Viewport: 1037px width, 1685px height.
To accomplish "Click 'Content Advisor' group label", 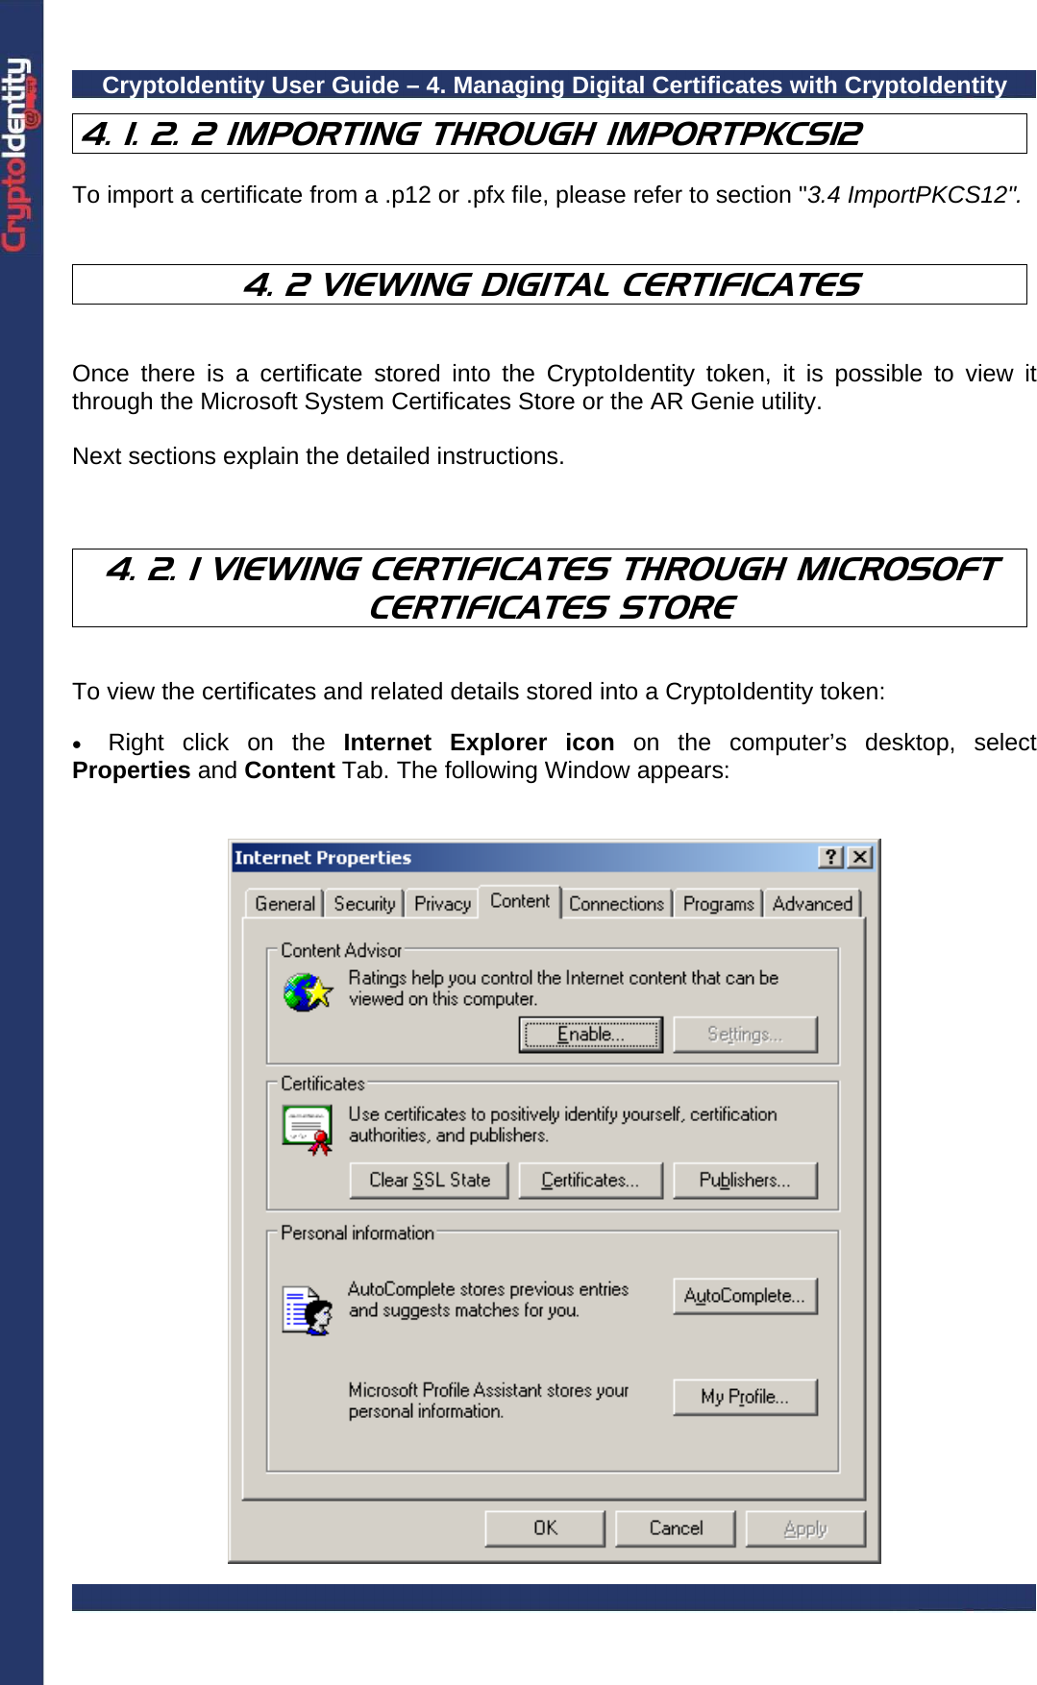I will coord(341,950).
